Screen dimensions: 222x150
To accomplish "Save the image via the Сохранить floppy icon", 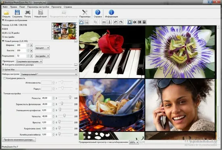I will (x=17, y=14).
